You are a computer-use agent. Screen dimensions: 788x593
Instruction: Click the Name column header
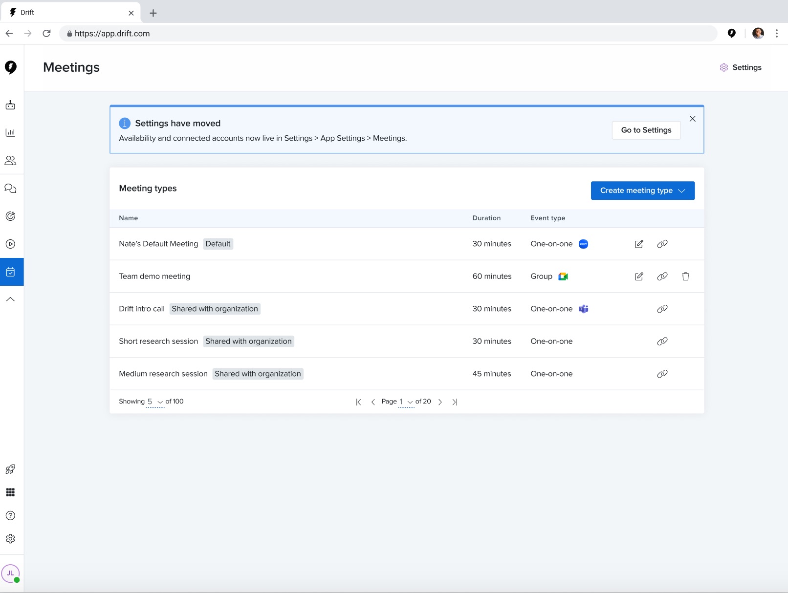point(129,218)
